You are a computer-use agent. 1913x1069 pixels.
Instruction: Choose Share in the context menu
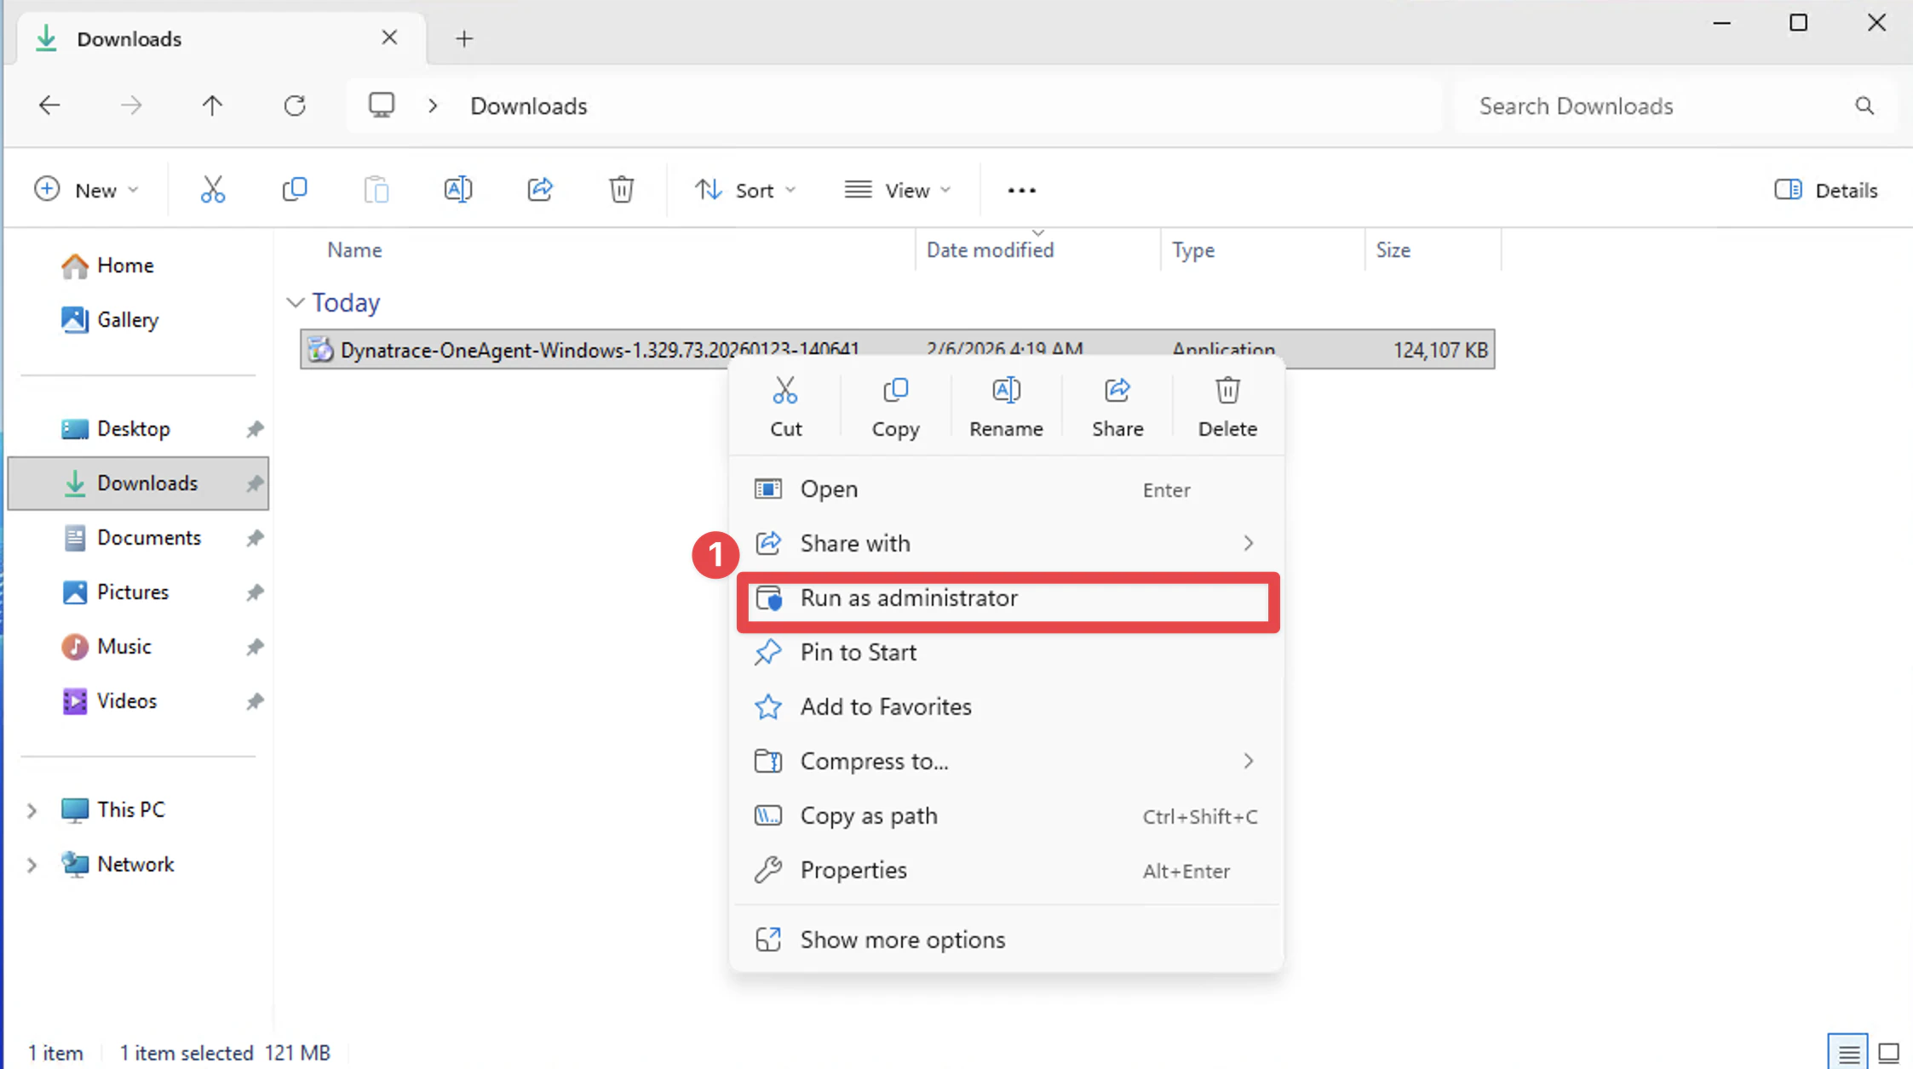point(1117,407)
